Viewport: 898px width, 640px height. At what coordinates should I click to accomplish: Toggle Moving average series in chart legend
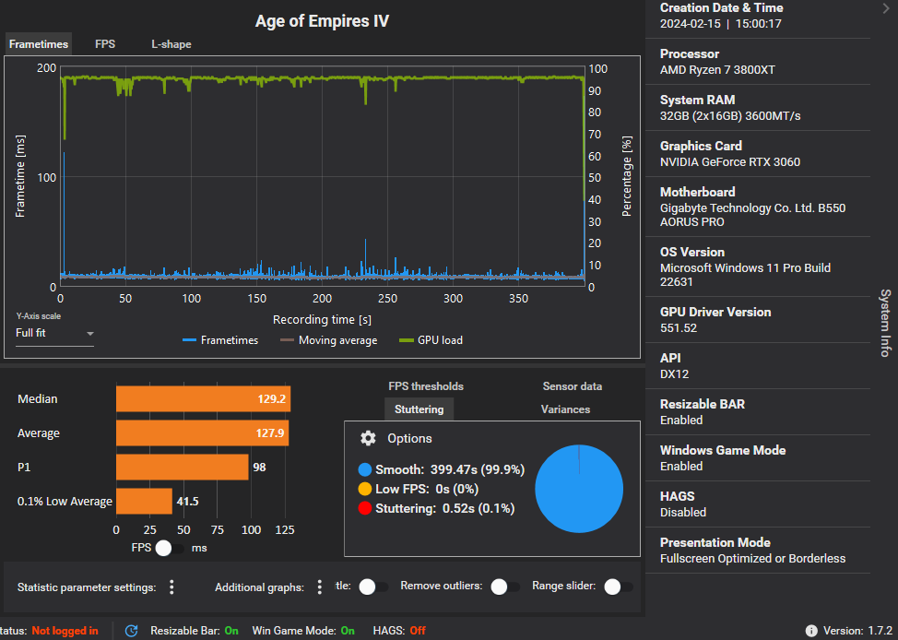(x=329, y=340)
